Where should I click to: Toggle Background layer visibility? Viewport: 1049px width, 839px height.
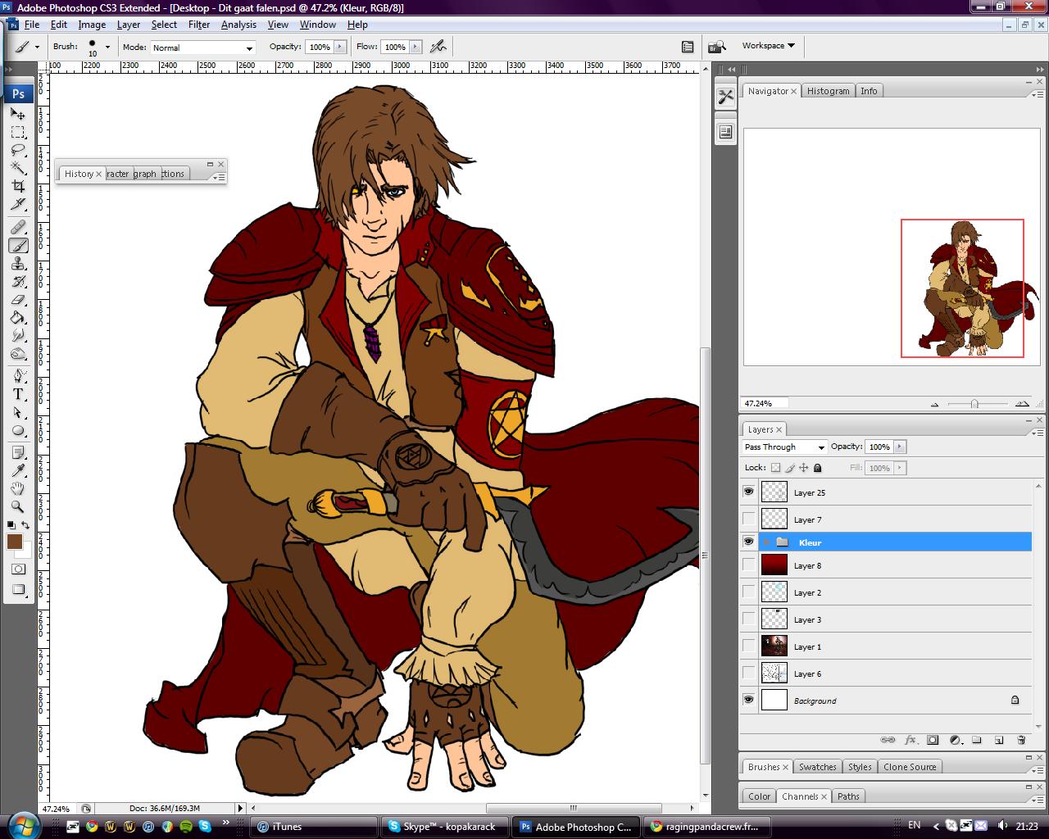pos(748,700)
